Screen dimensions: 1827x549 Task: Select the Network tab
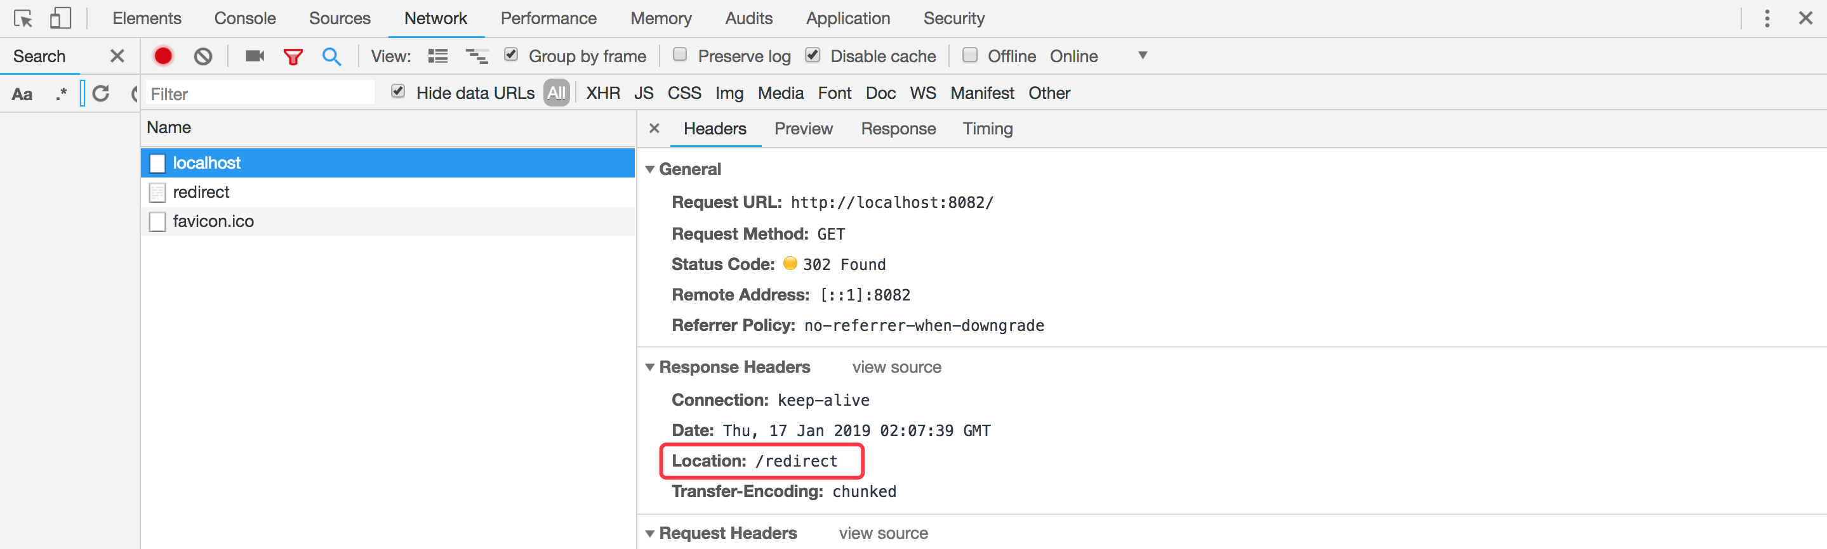pos(435,18)
